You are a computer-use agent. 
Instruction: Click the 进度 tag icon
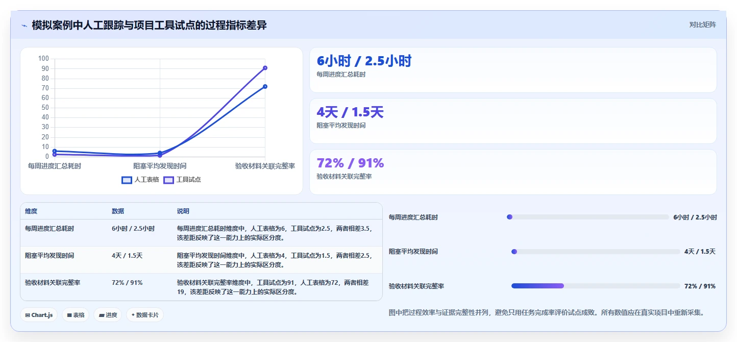click(102, 315)
